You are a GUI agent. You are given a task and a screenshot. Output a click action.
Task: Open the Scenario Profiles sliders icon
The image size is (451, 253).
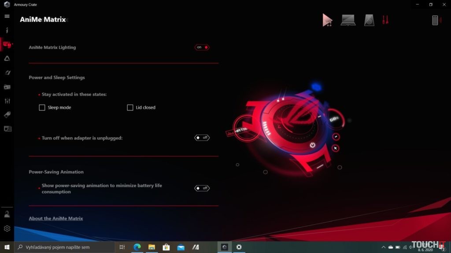click(7, 101)
